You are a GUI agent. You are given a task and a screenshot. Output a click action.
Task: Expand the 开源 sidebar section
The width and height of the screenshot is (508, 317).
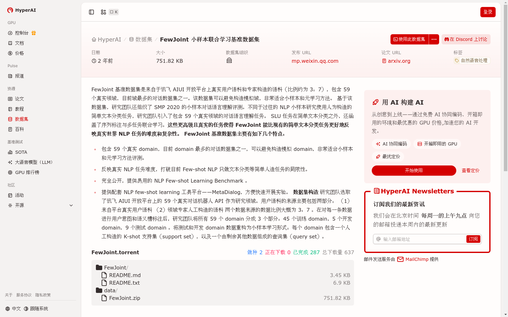[x=41, y=205]
